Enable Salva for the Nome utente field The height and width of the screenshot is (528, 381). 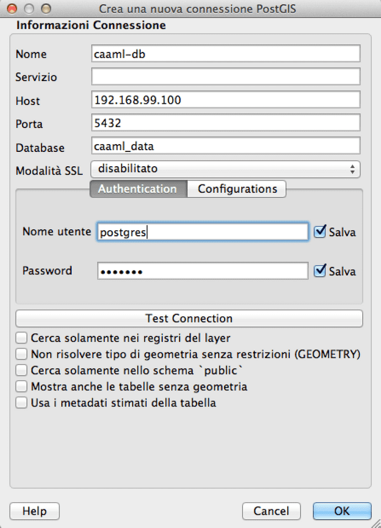point(320,231)
